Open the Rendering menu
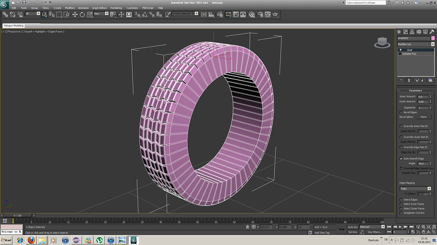Viewport: 437px width, 245px height. click(116, 8)
